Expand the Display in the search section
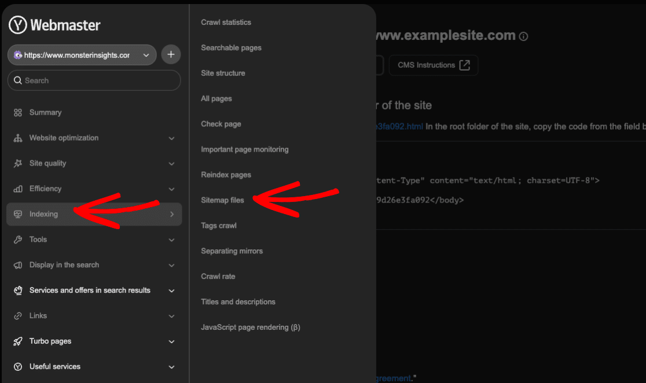The width and height of the screenshot is (646, 383). tap(171, 265)
